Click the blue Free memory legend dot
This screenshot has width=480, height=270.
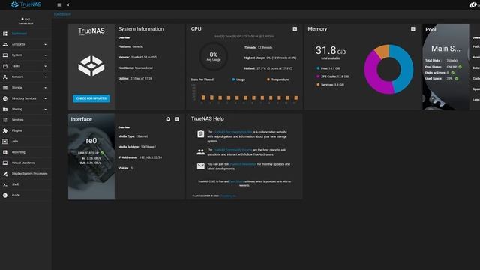tap(318, 68)
